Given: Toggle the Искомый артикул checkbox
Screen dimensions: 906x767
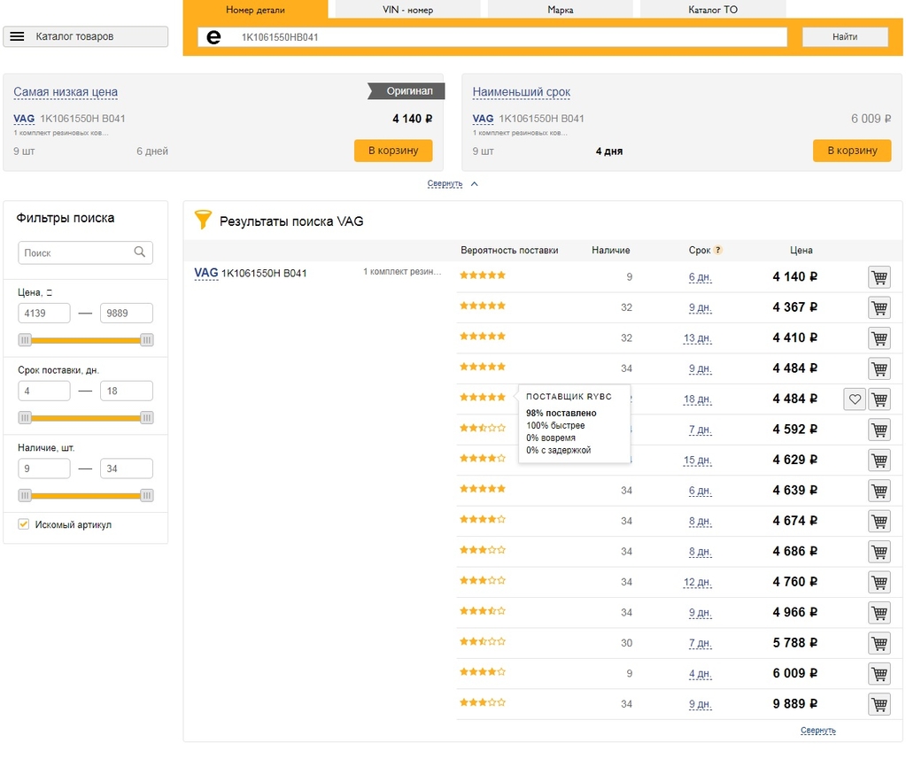Looking at the screenshot, I should (24, 524).
